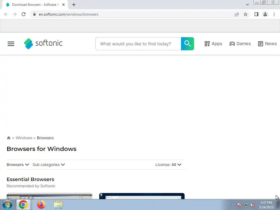Image resolution: width=280 pixels, height=210 pixels.
Task: Share this page via share icon
Action: pyautogui.click(x=237, y=14)
